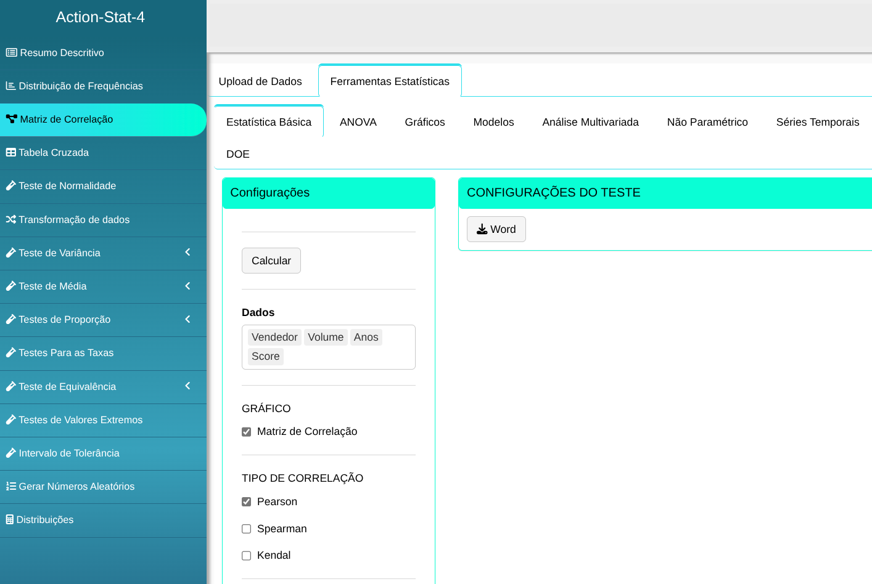Uncheck the Matriz de Correlação graph checkbox
The height and width of the screenshot is (584, 872).
(x=247, y=432)
